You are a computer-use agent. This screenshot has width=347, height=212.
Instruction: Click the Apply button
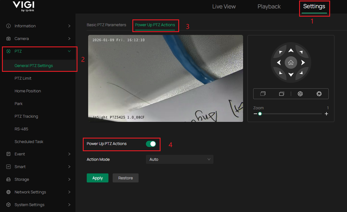[97, 178]
